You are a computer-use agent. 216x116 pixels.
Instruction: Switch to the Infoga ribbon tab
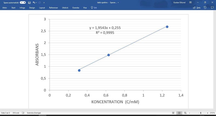[22, 8]
